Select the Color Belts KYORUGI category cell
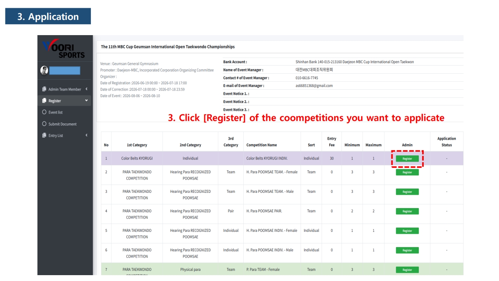Image resolution: width=499 pixels, height=281 pixels. 137,158
